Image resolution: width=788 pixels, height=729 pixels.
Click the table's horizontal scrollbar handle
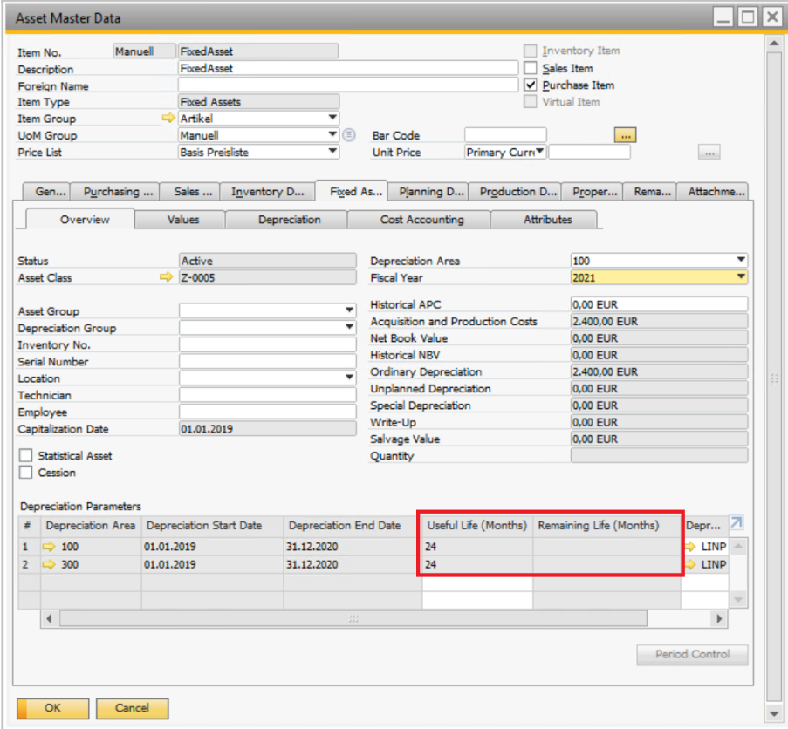[353, 618]
